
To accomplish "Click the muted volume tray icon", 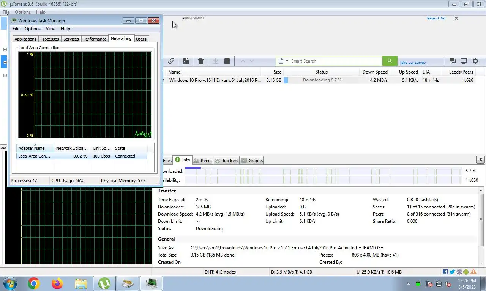I will tap(448, 284).
